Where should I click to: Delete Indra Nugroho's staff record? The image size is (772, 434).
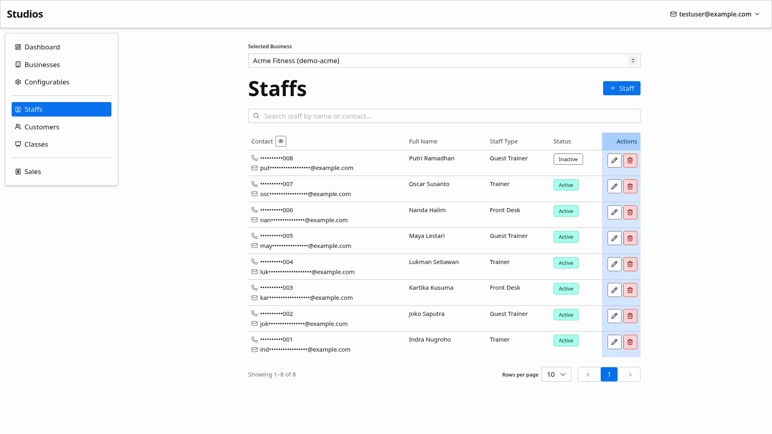(630, 342)
